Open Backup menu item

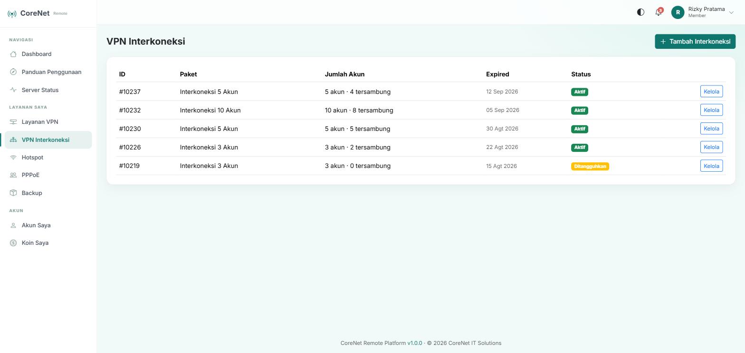[48, 193]
